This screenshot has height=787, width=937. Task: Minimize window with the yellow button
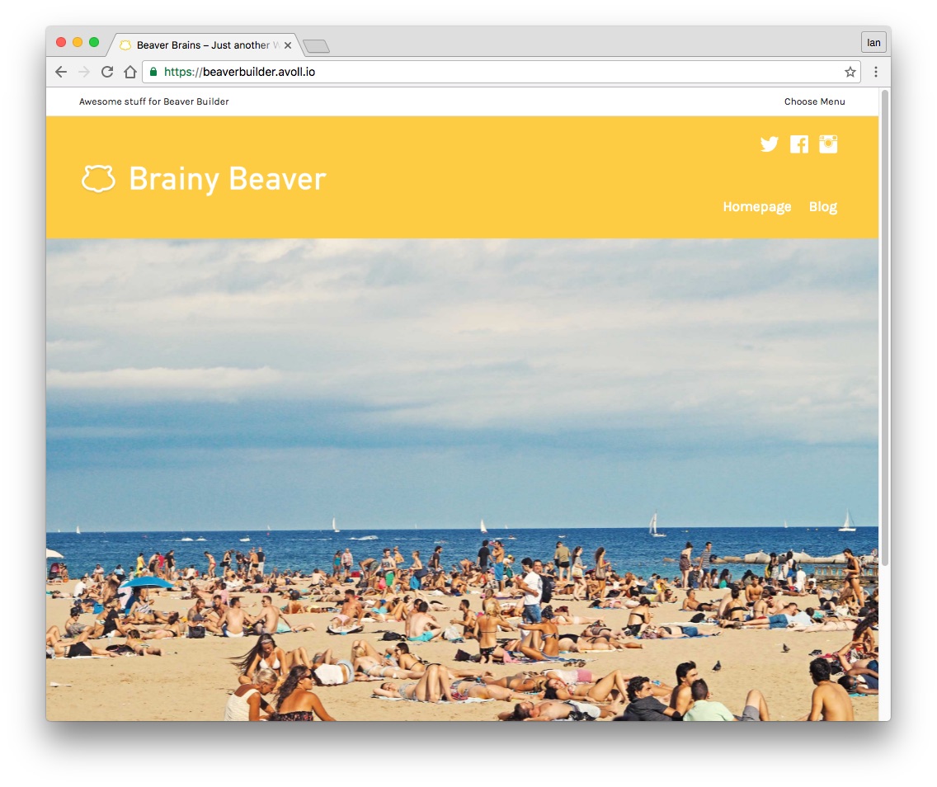click(77, 42)
